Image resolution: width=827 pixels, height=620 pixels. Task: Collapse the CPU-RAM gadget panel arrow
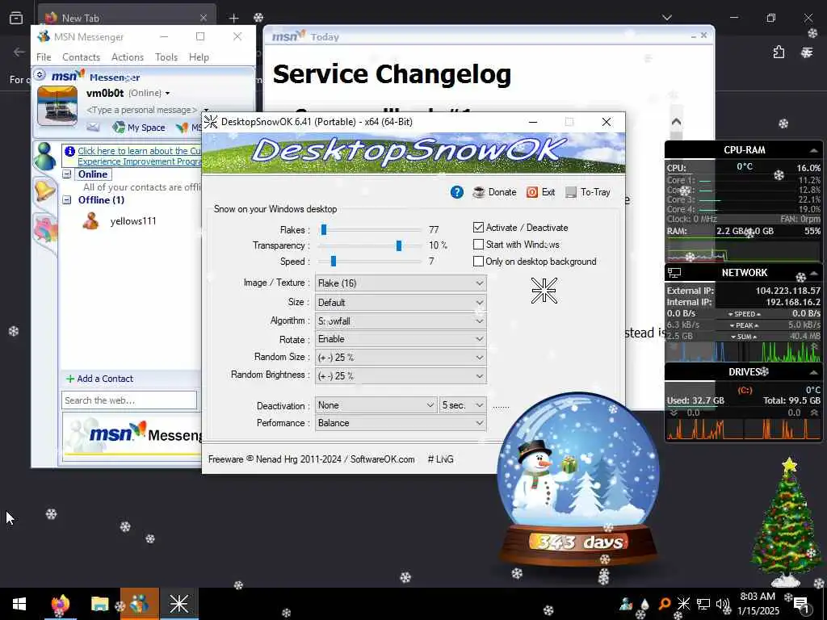814,150
